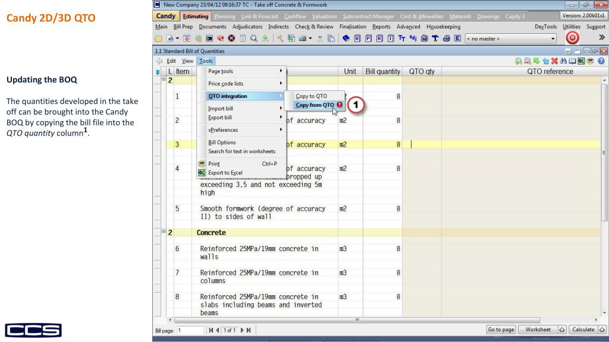Screen dimensions: 609x342
Task: Click the red target bullseye icon
Action: pyautogui.click(x=572, y=37)
